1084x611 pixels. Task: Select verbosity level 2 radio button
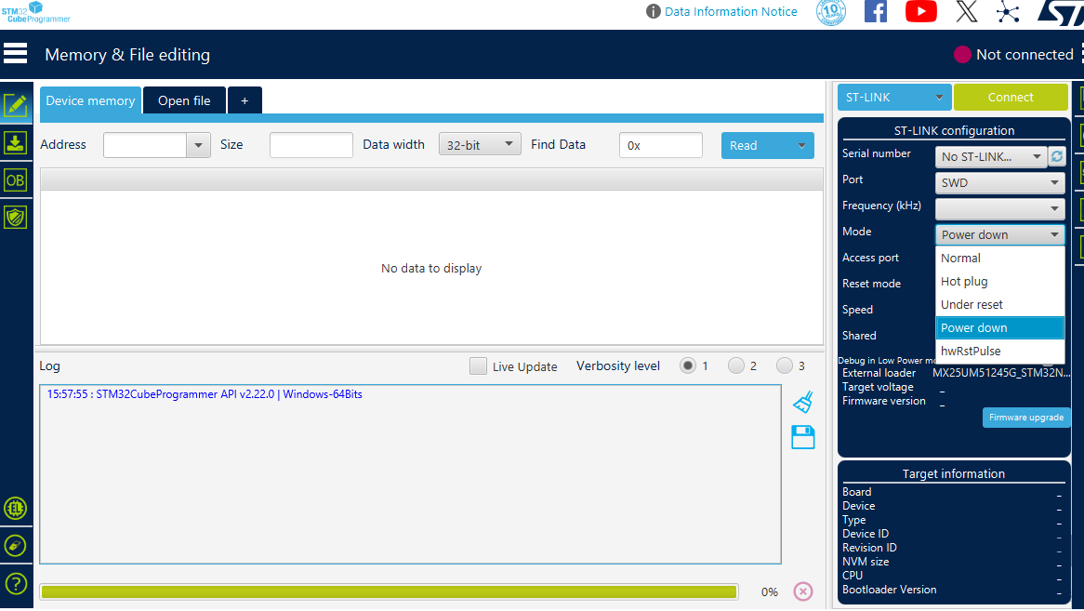point(736,365)
